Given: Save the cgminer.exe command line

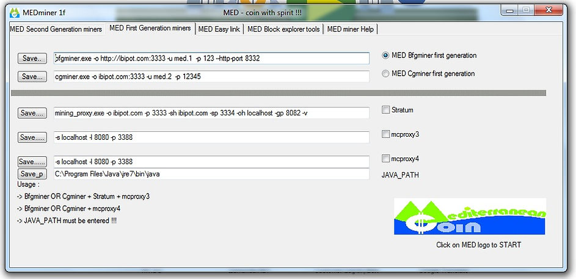Looking at the screenshot, I should tap(32, 77).
